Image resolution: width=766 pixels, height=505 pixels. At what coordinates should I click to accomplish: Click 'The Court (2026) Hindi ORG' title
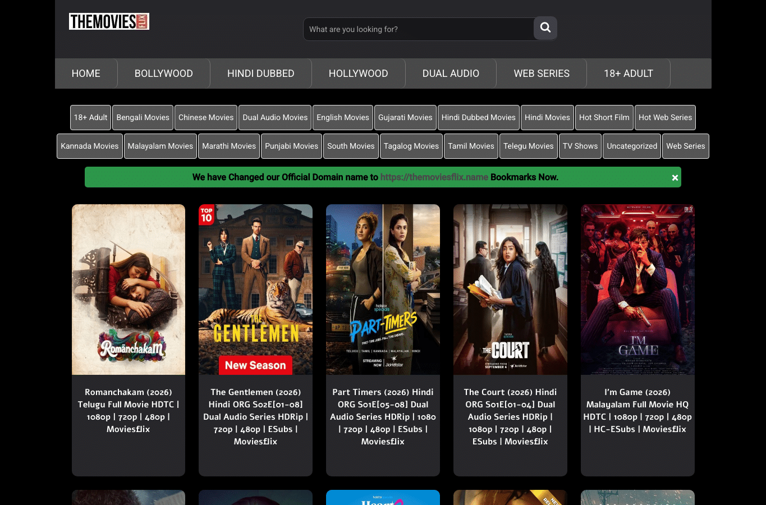coord(510,417)
